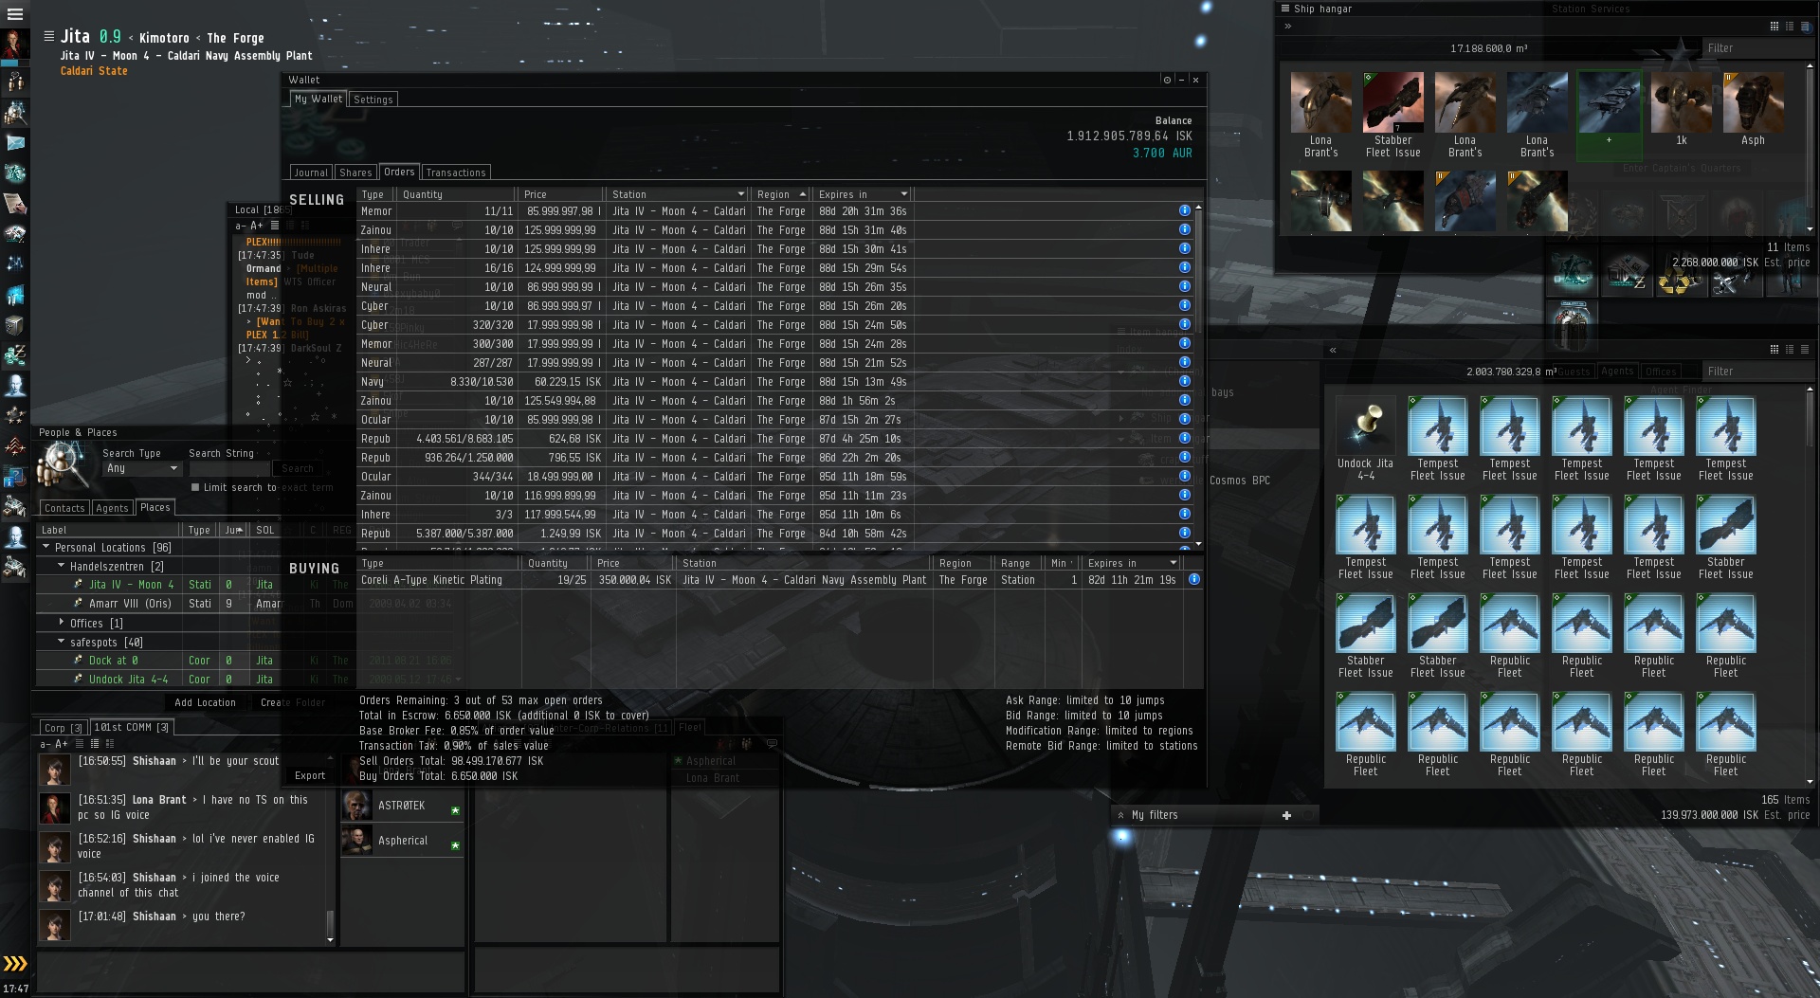Expand the Neocom with the yellow arrows
Viewport: 1820px width, 998px height.
15,964
